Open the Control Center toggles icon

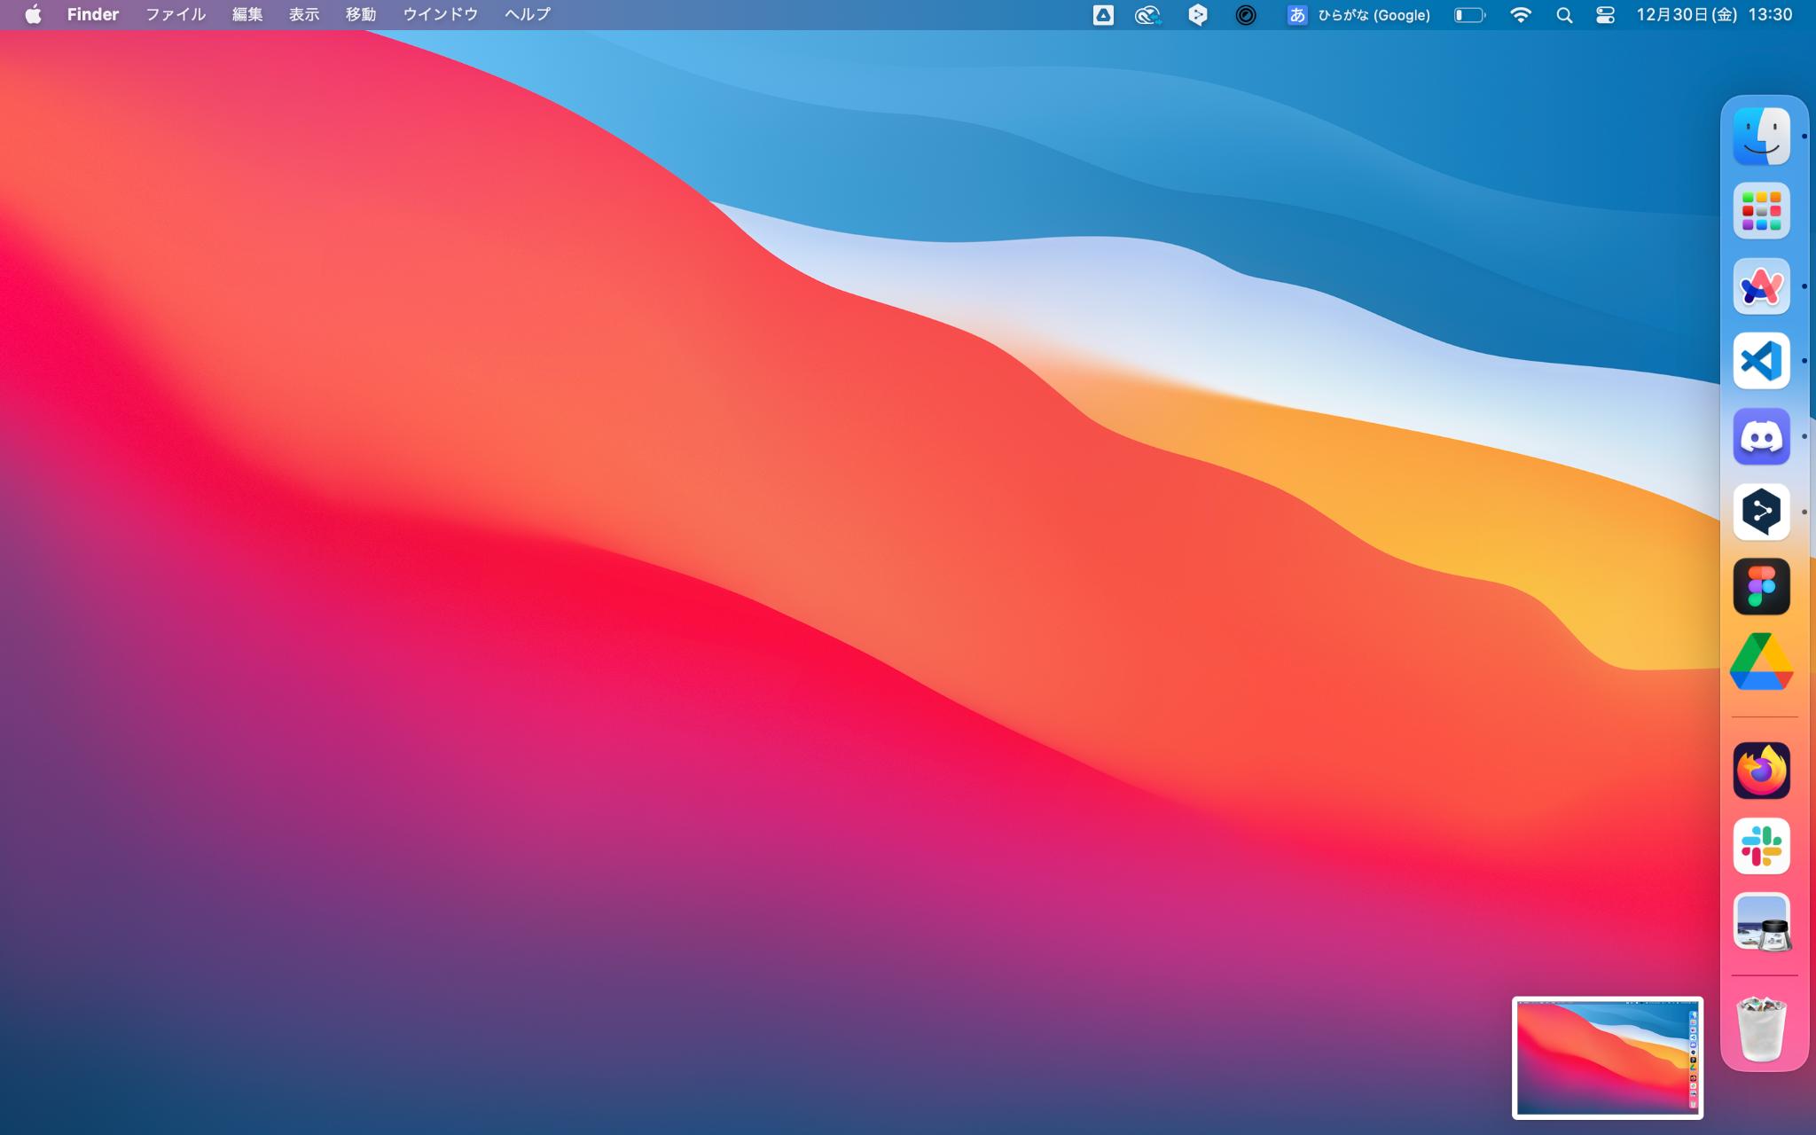1605,15
